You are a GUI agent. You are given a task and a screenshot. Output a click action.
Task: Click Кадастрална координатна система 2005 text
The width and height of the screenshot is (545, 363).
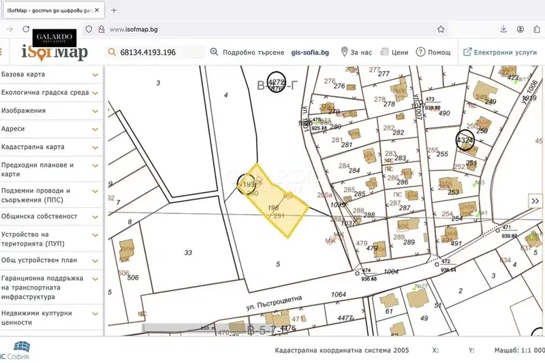click(x=342, y=350)
